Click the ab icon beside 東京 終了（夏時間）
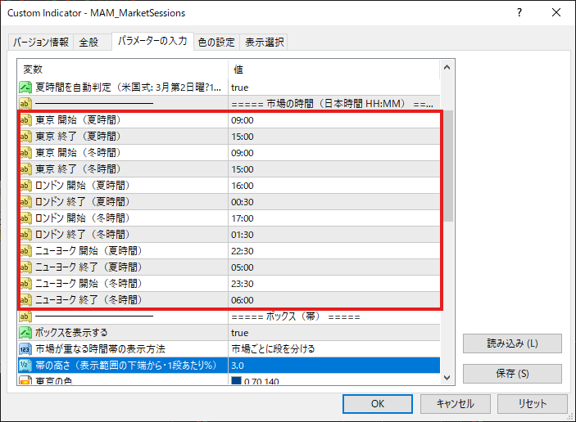The height and width of the screenshot is (422, 576). (25, 137)
